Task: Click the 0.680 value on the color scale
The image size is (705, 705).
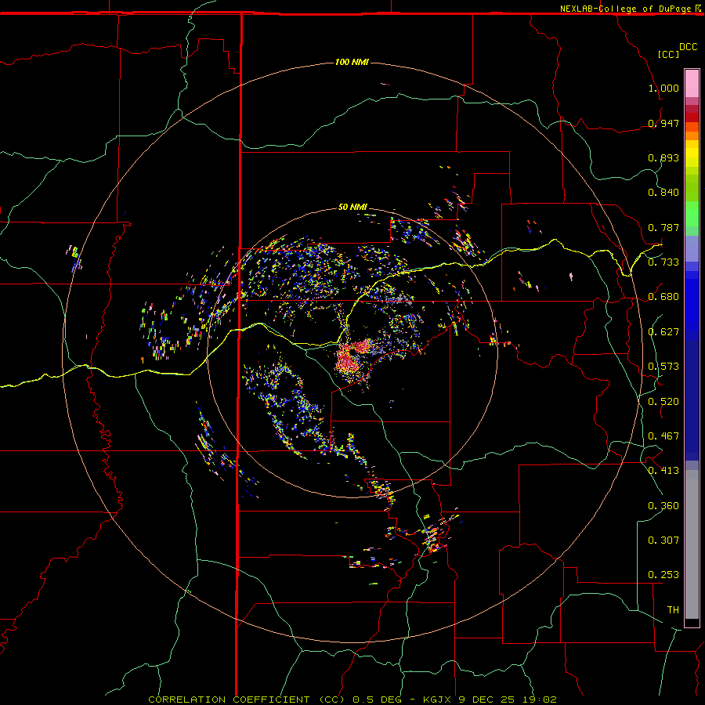Action: tap(663, 297)
